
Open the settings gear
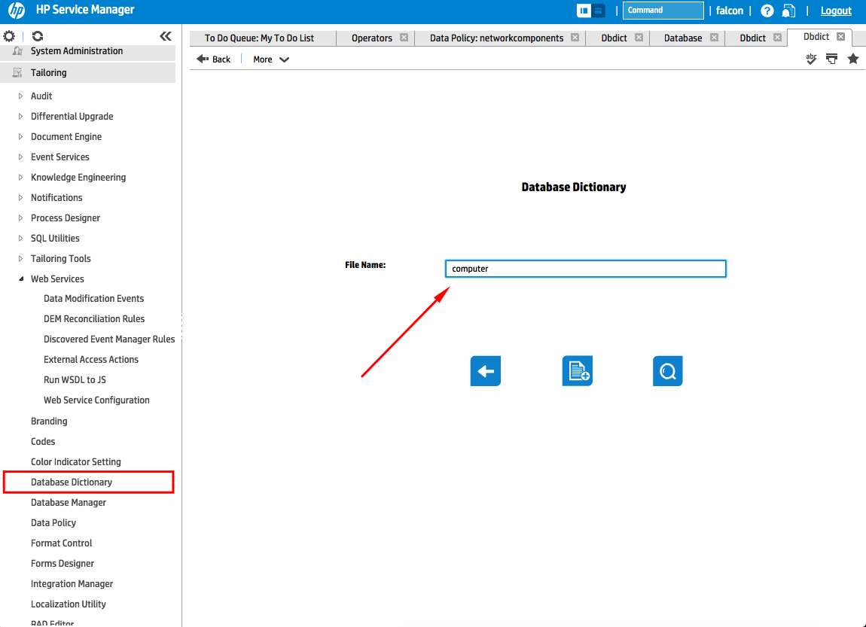coord(10,35)
